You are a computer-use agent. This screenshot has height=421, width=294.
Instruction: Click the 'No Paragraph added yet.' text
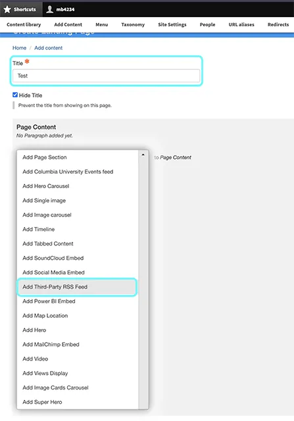pos(45,136)
